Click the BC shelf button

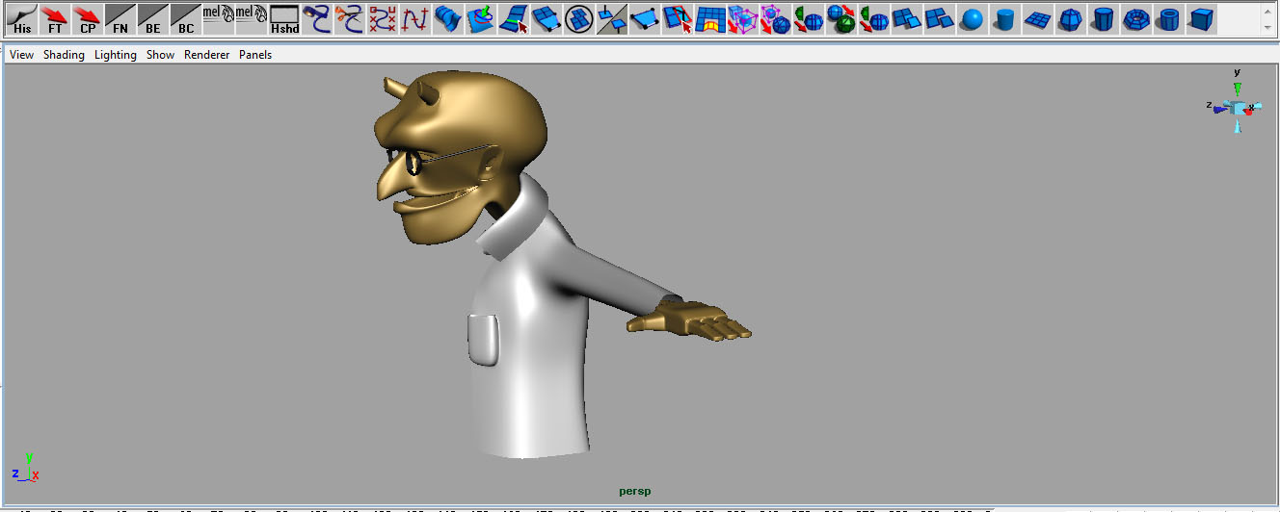(186, 19)
